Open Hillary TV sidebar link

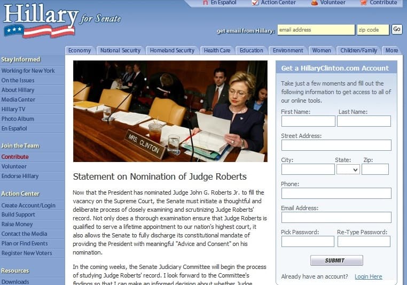click(13, 109)
